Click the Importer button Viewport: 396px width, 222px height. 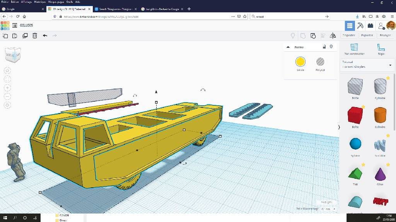pyautogui.click(x=349, y=35)
